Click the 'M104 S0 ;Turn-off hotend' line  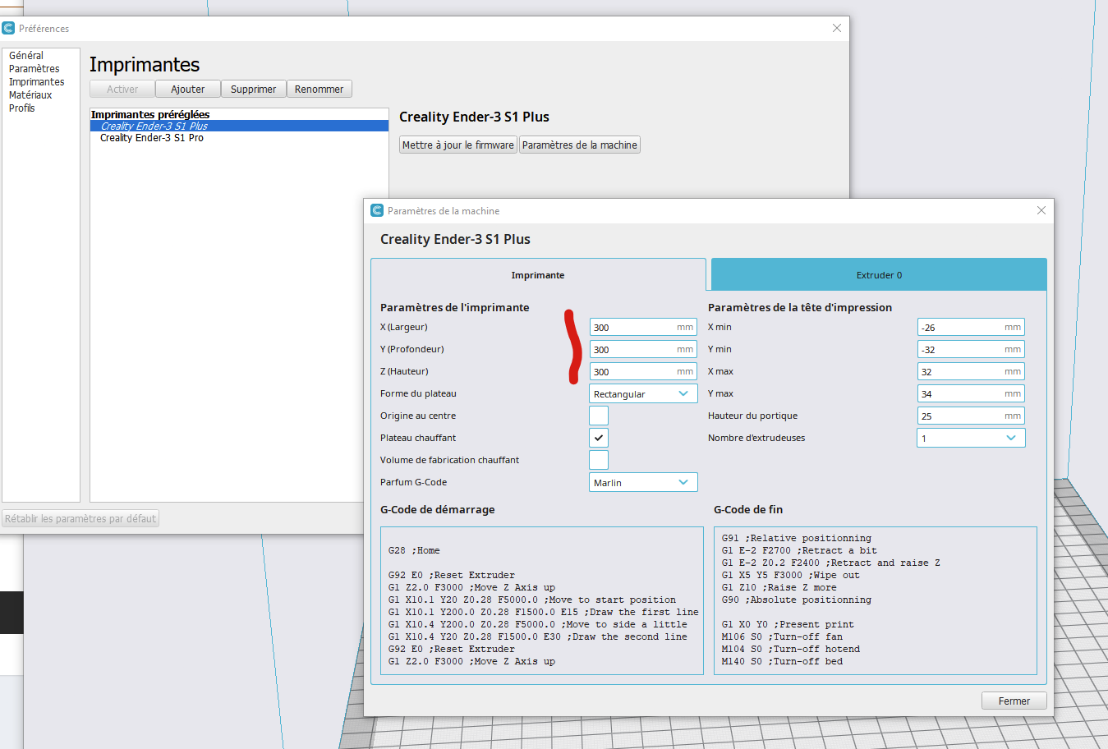tap(791, 649)
